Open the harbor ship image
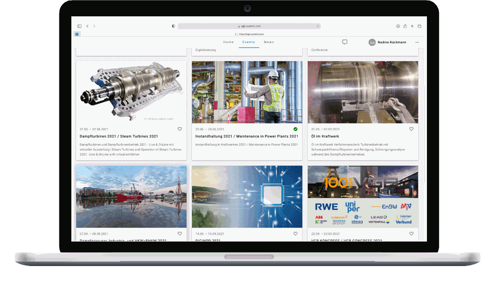Screen dimensions: 495x306 coord(131,197)
